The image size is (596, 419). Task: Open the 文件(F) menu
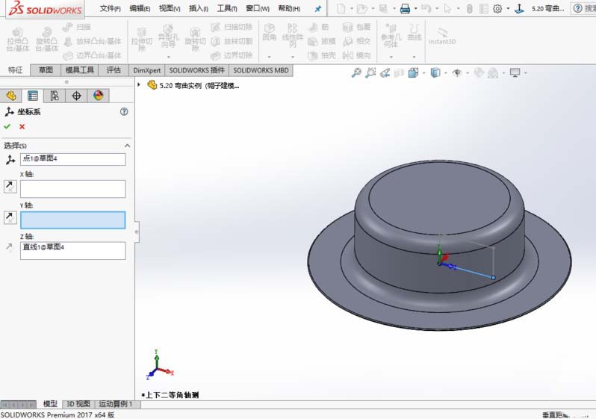point(110,8)
